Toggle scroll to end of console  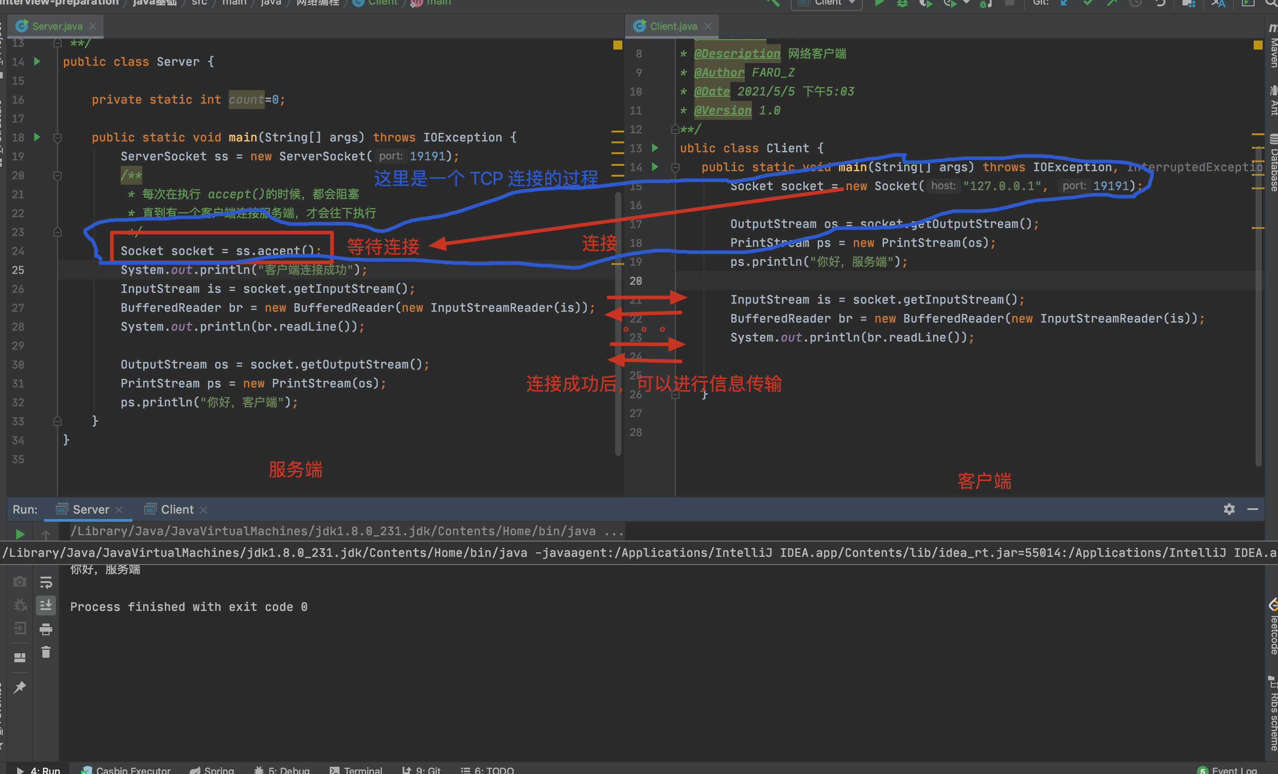45,605
